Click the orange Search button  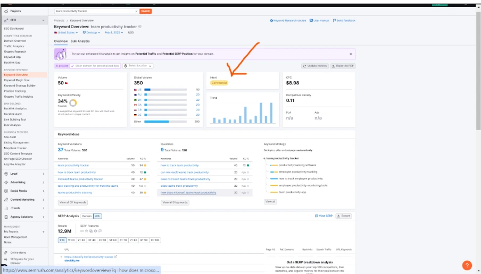pyautogui.click(x=146, y=11)
